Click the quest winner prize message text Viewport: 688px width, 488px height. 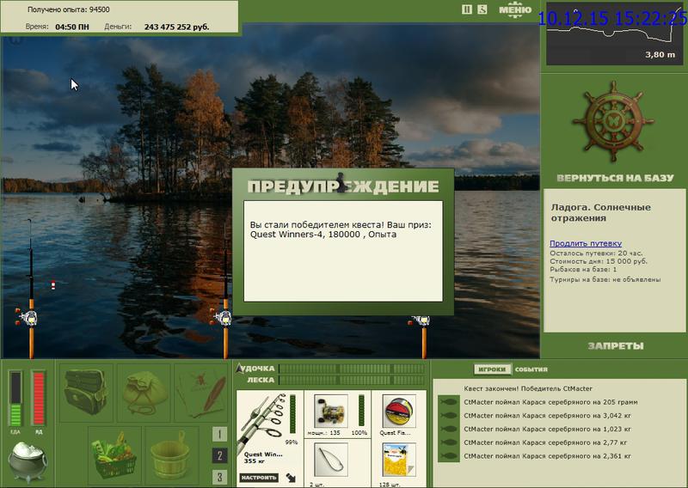(341, 229)
